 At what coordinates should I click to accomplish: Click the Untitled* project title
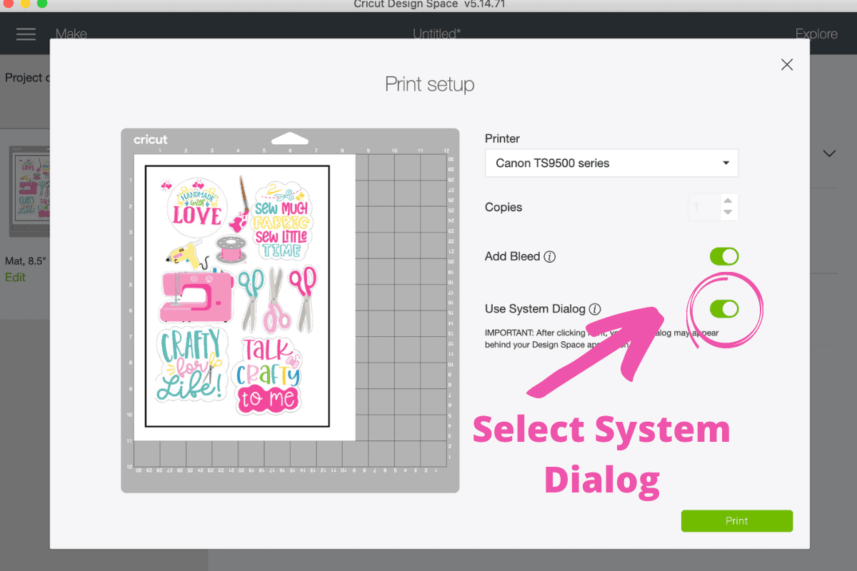(x=437, y=34)
